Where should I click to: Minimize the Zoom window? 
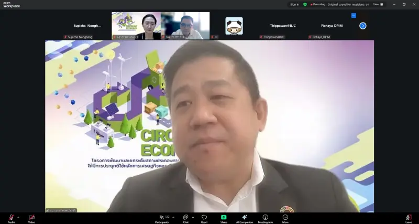[x=394, y=5]
